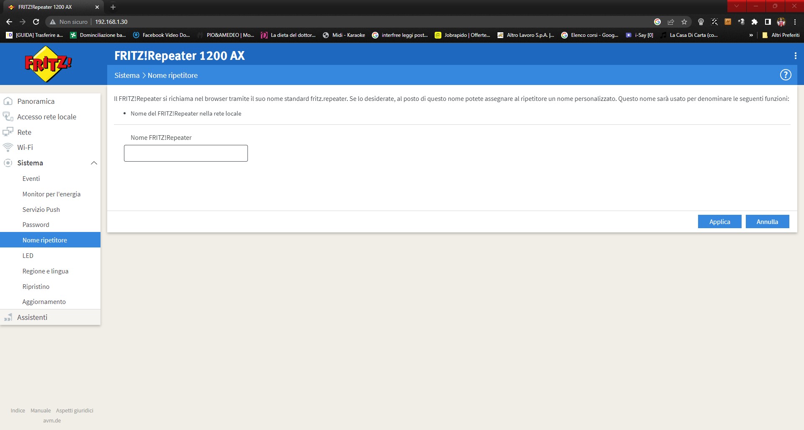Collapse the Sistema section chevron
804x430 pixels.
[94, 163]
